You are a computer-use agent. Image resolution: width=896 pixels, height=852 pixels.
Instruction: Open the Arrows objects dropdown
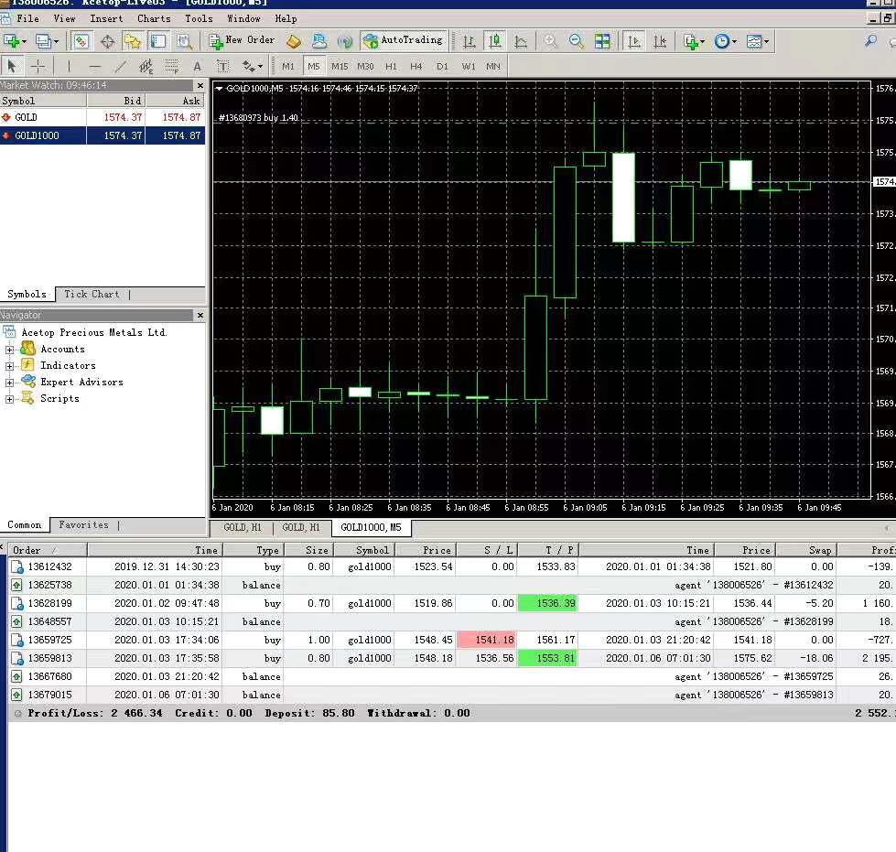[252, 66]
